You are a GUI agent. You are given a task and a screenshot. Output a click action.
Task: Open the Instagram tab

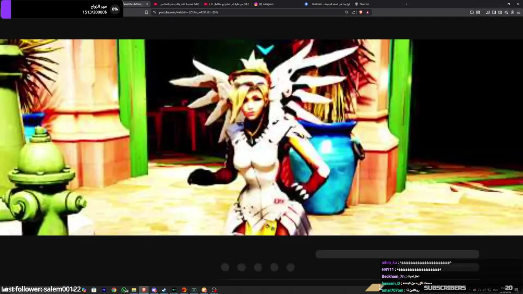click(x=276, y=4)
